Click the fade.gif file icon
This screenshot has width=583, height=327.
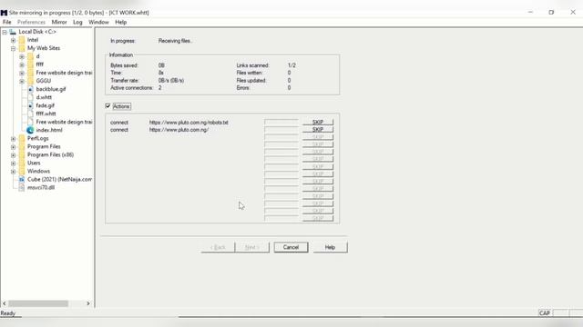(x=30, y=105)
